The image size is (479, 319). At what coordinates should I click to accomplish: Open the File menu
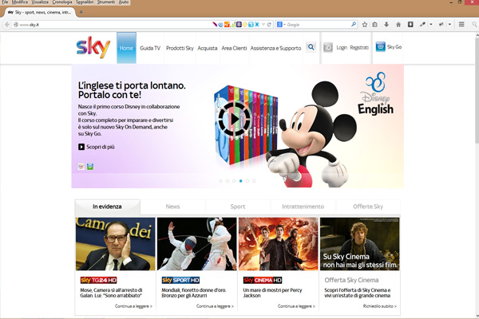pyautogui.click(x=5, y=2)
